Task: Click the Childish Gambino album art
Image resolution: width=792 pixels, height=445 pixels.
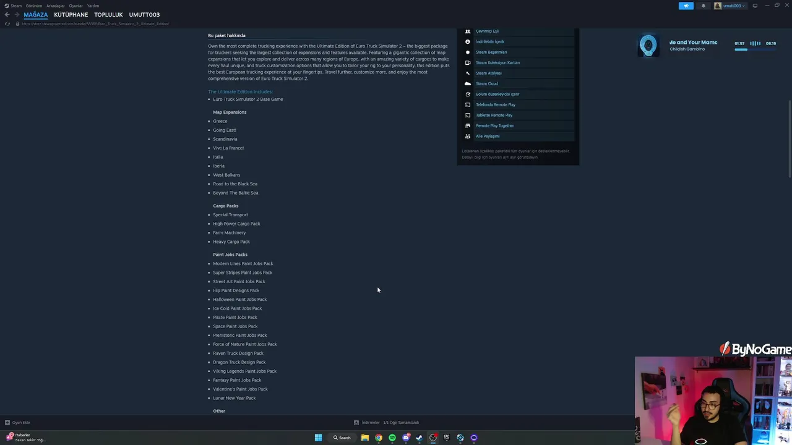Action: tap(648, 46)
